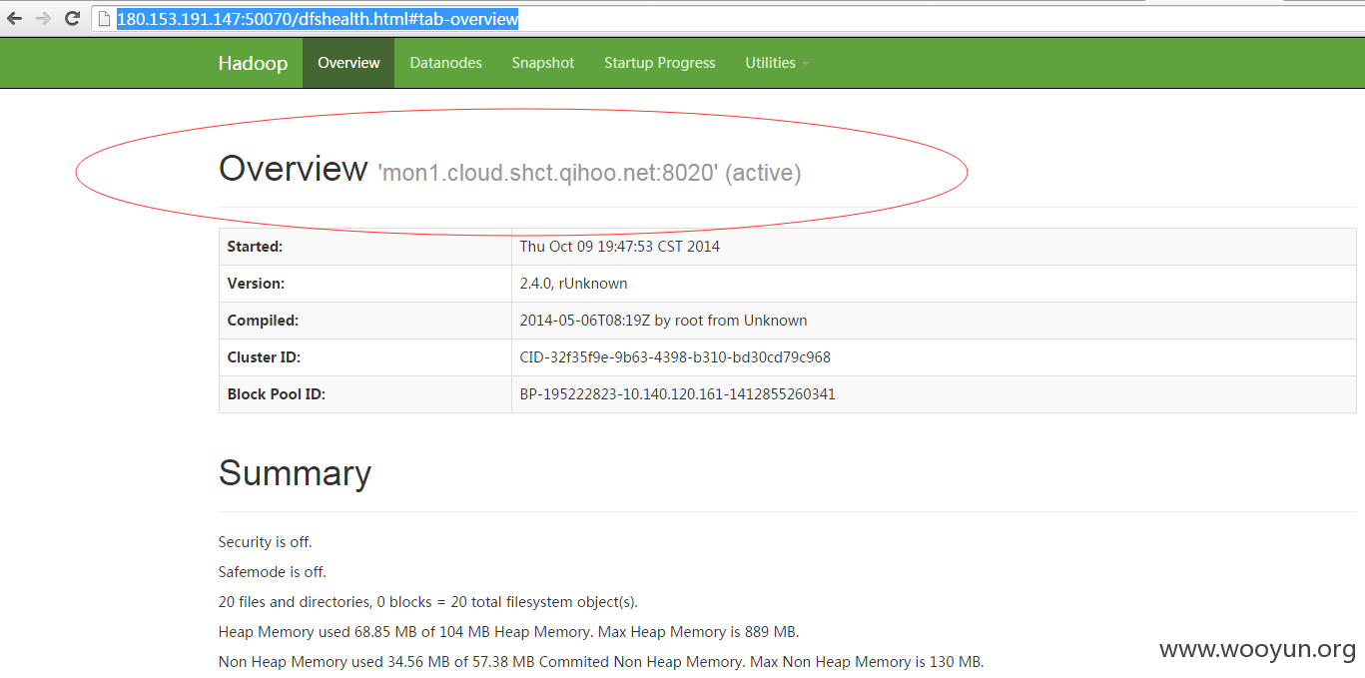Select the Heap Memory used 68.85 MB line

pos(509,632)
